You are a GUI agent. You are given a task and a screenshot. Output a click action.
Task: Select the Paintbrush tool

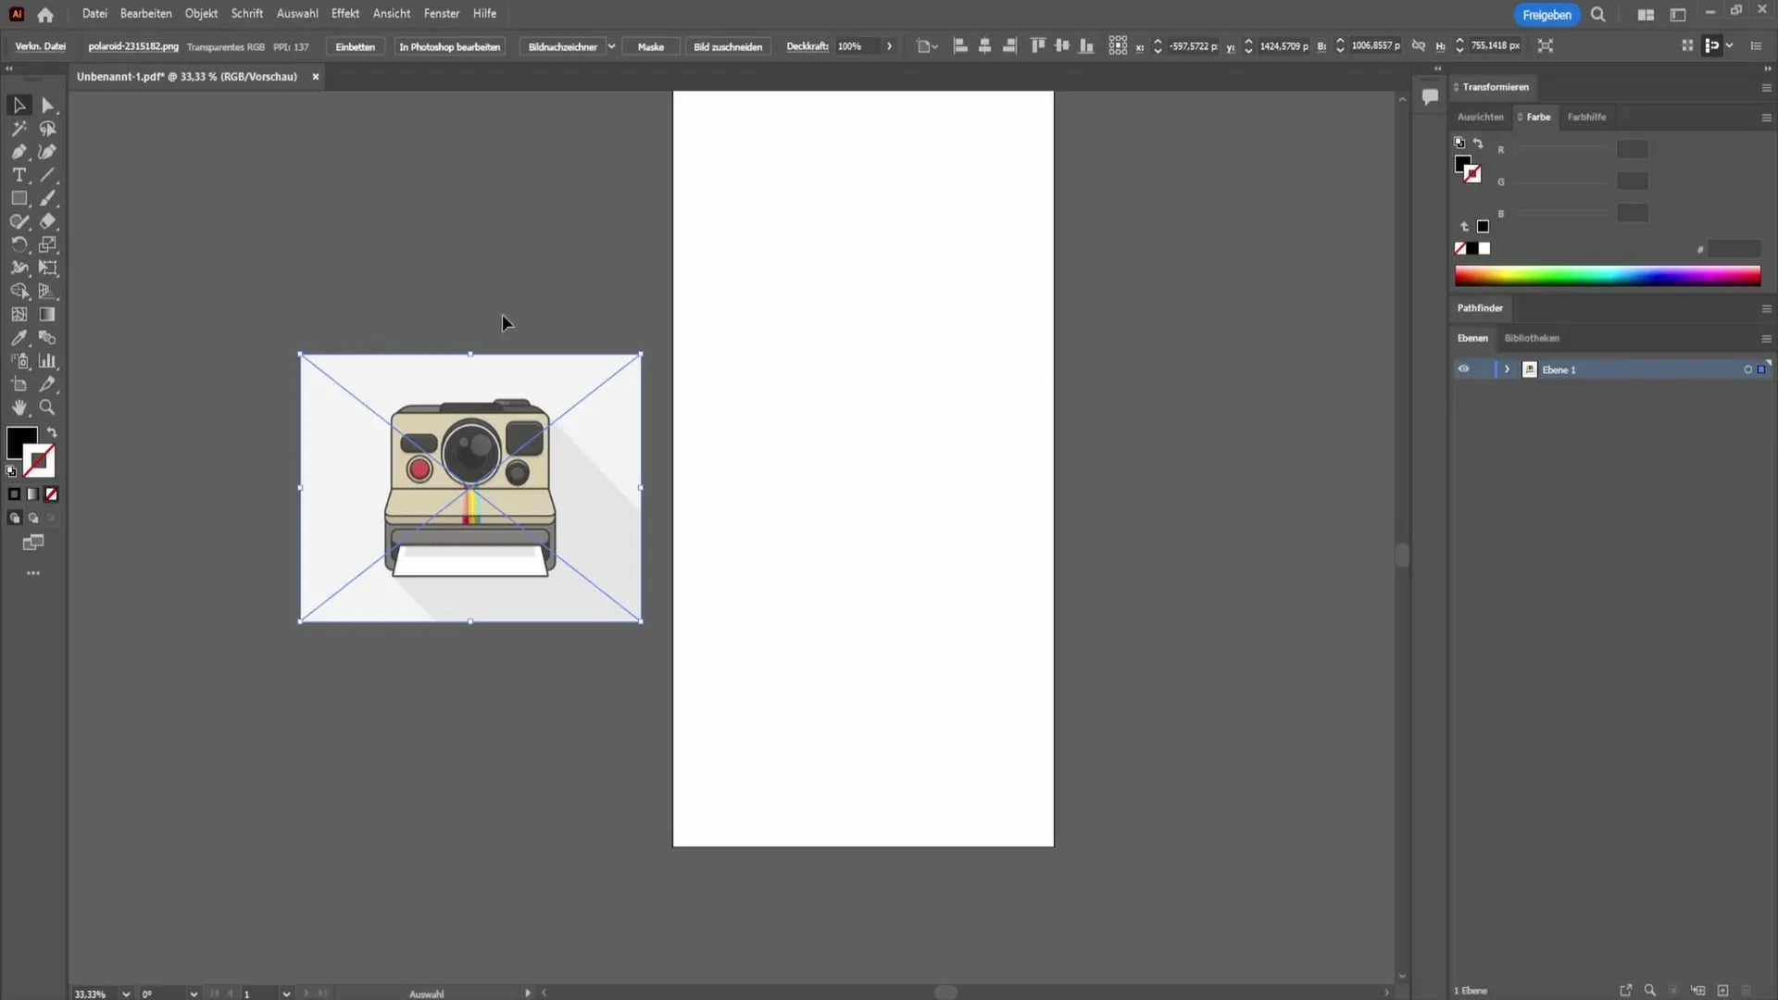(x=48, y=198)
